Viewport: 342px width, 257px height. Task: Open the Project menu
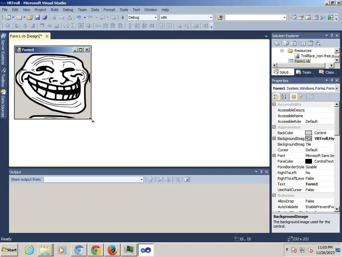pyautogui.click(x=40, y=10)
